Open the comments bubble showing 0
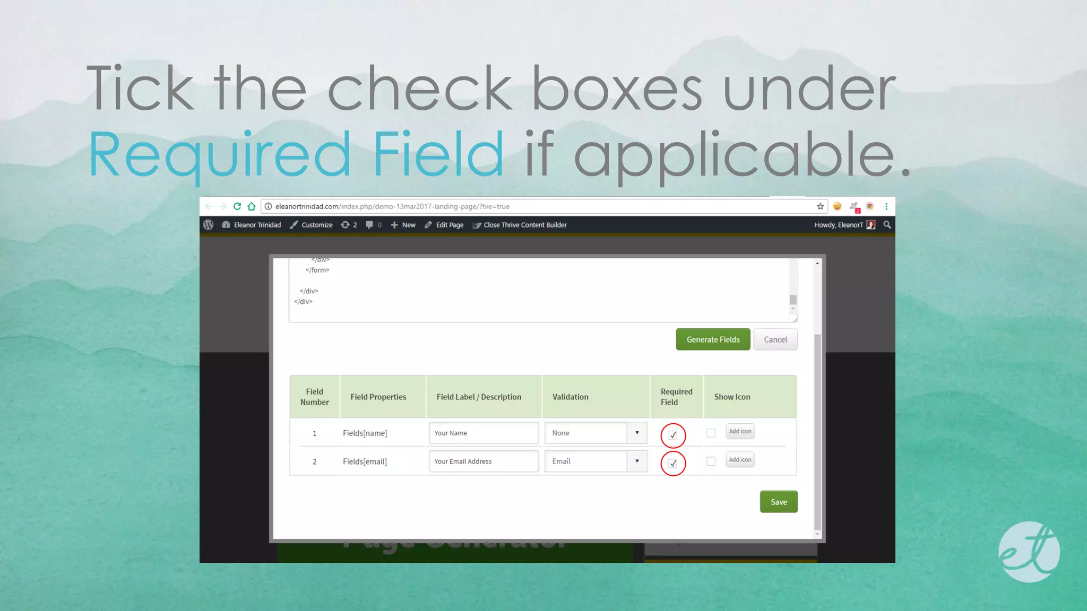The height and width of the screenshot is (611, 1087). tap(374, 225)
